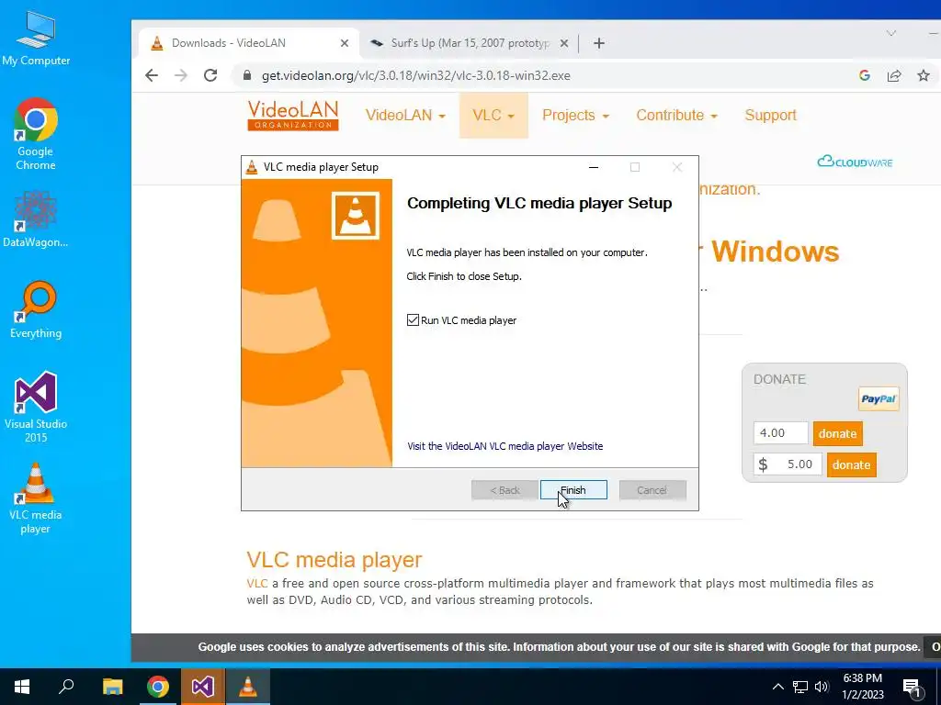Click donate button next to 4.00
Screen dimensions: 941x705
tap(837, 433)
